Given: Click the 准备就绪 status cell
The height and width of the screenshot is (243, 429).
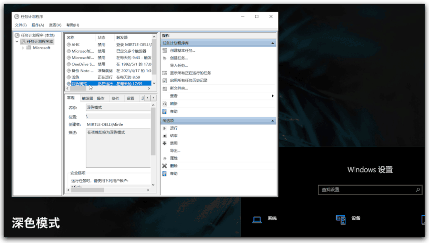Looking at the screenshot, I should click(x=105, y=71).
